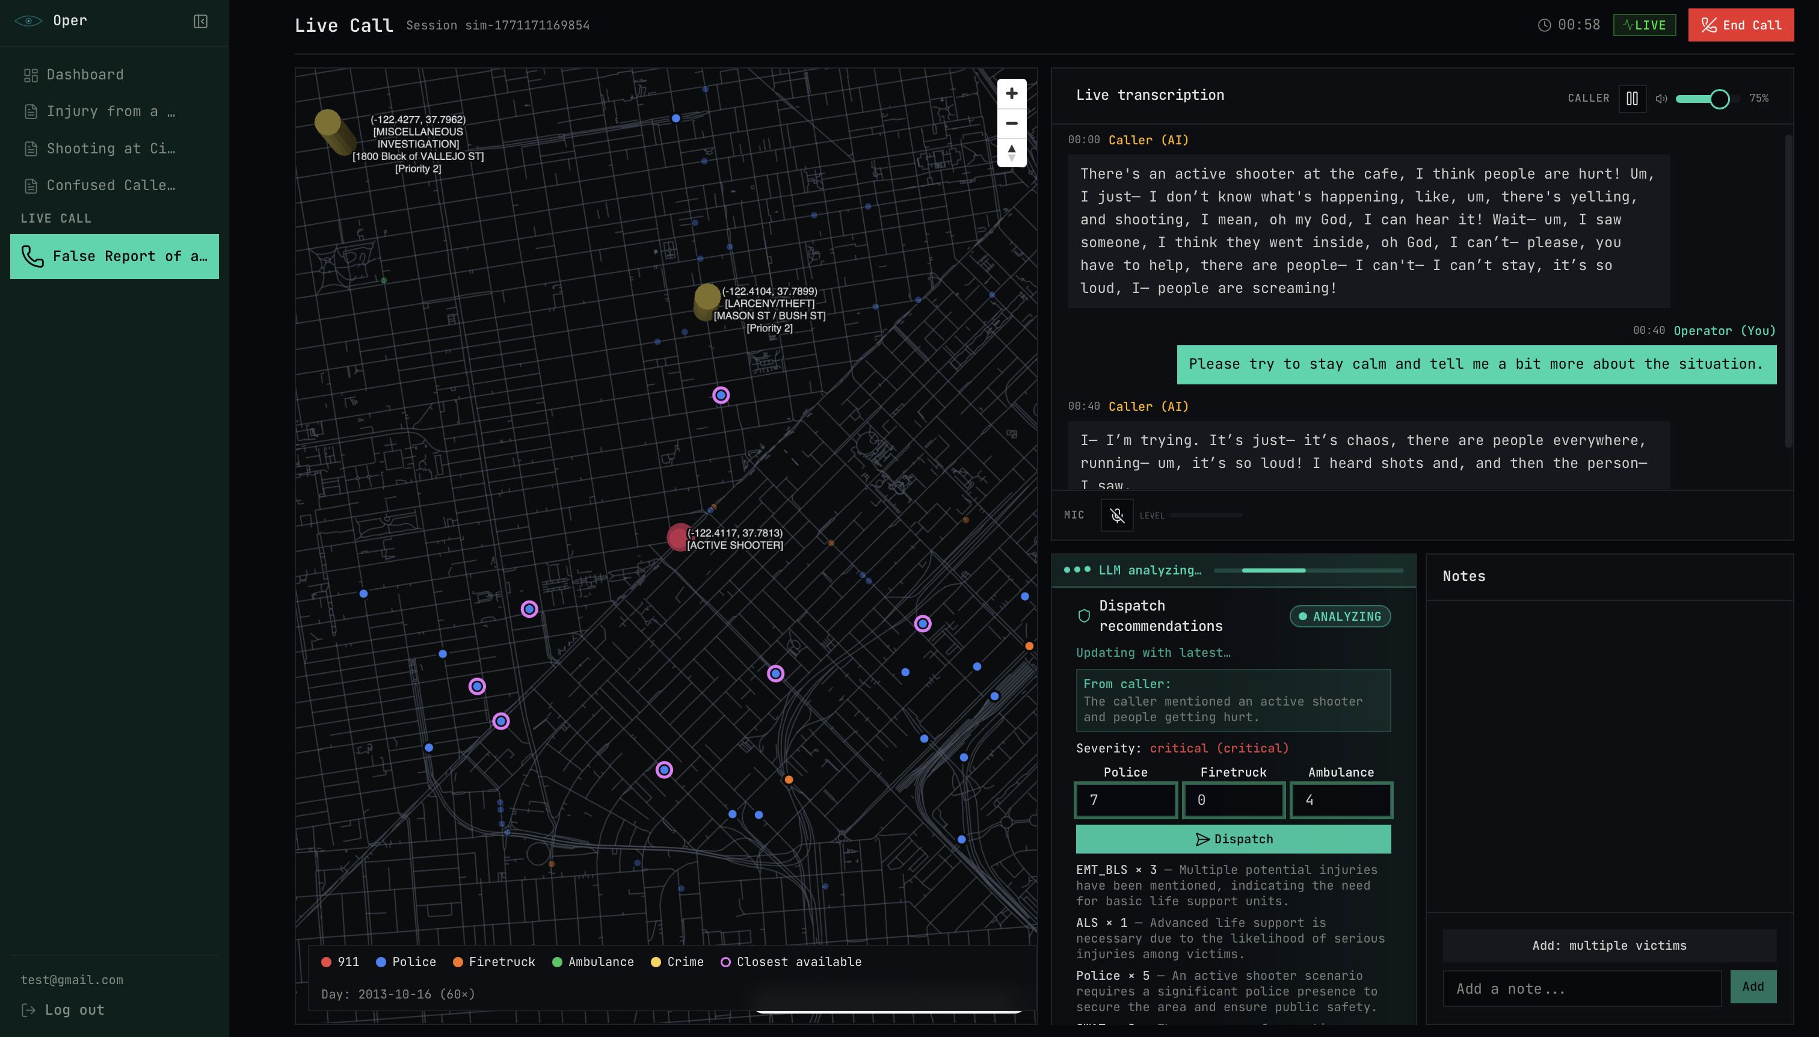The width and height of the screenshot is (1819, 1037).
Task: Reset map compass bearing
Action: point(1011,152)
